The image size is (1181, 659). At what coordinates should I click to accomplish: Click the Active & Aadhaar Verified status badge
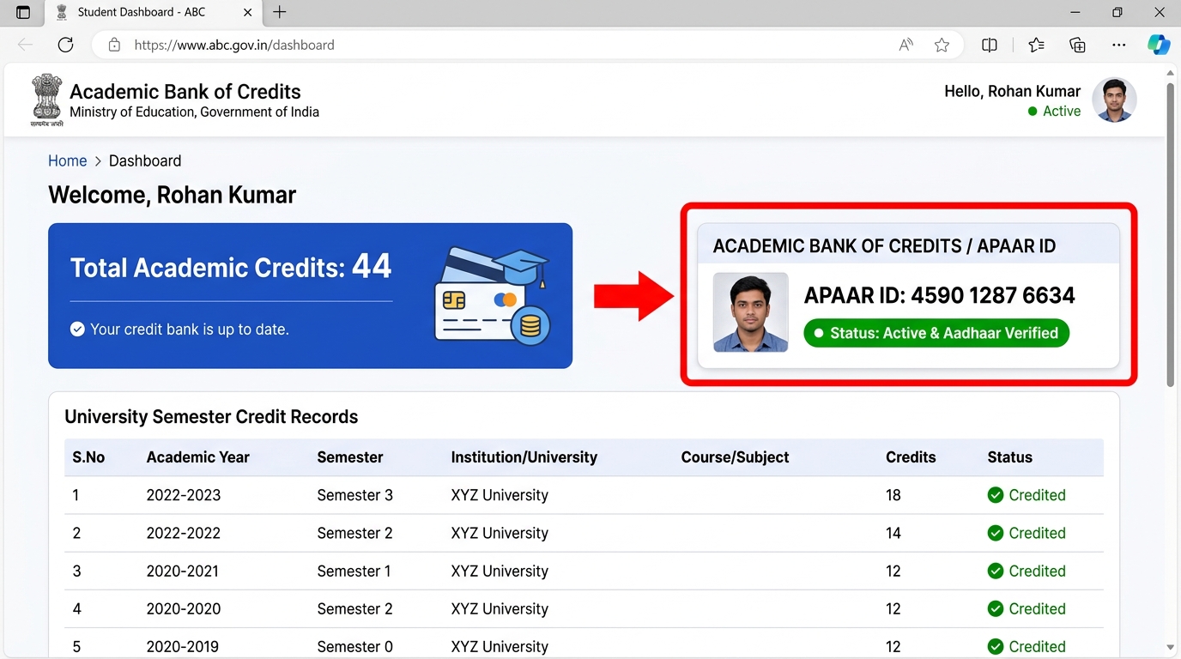point(936,333)
